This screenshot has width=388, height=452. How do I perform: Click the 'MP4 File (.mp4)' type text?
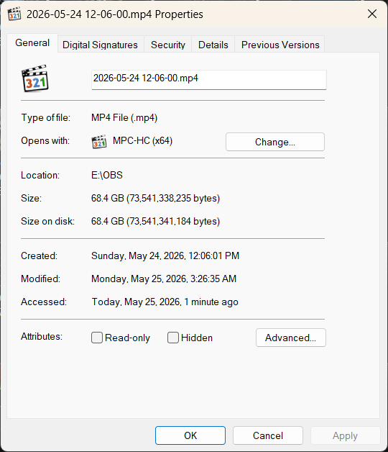point(124,118)
